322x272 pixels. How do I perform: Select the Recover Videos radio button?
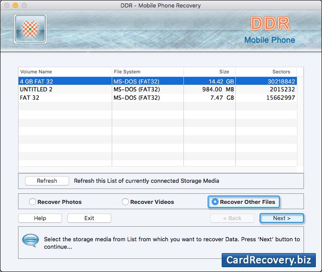[125, 202]
